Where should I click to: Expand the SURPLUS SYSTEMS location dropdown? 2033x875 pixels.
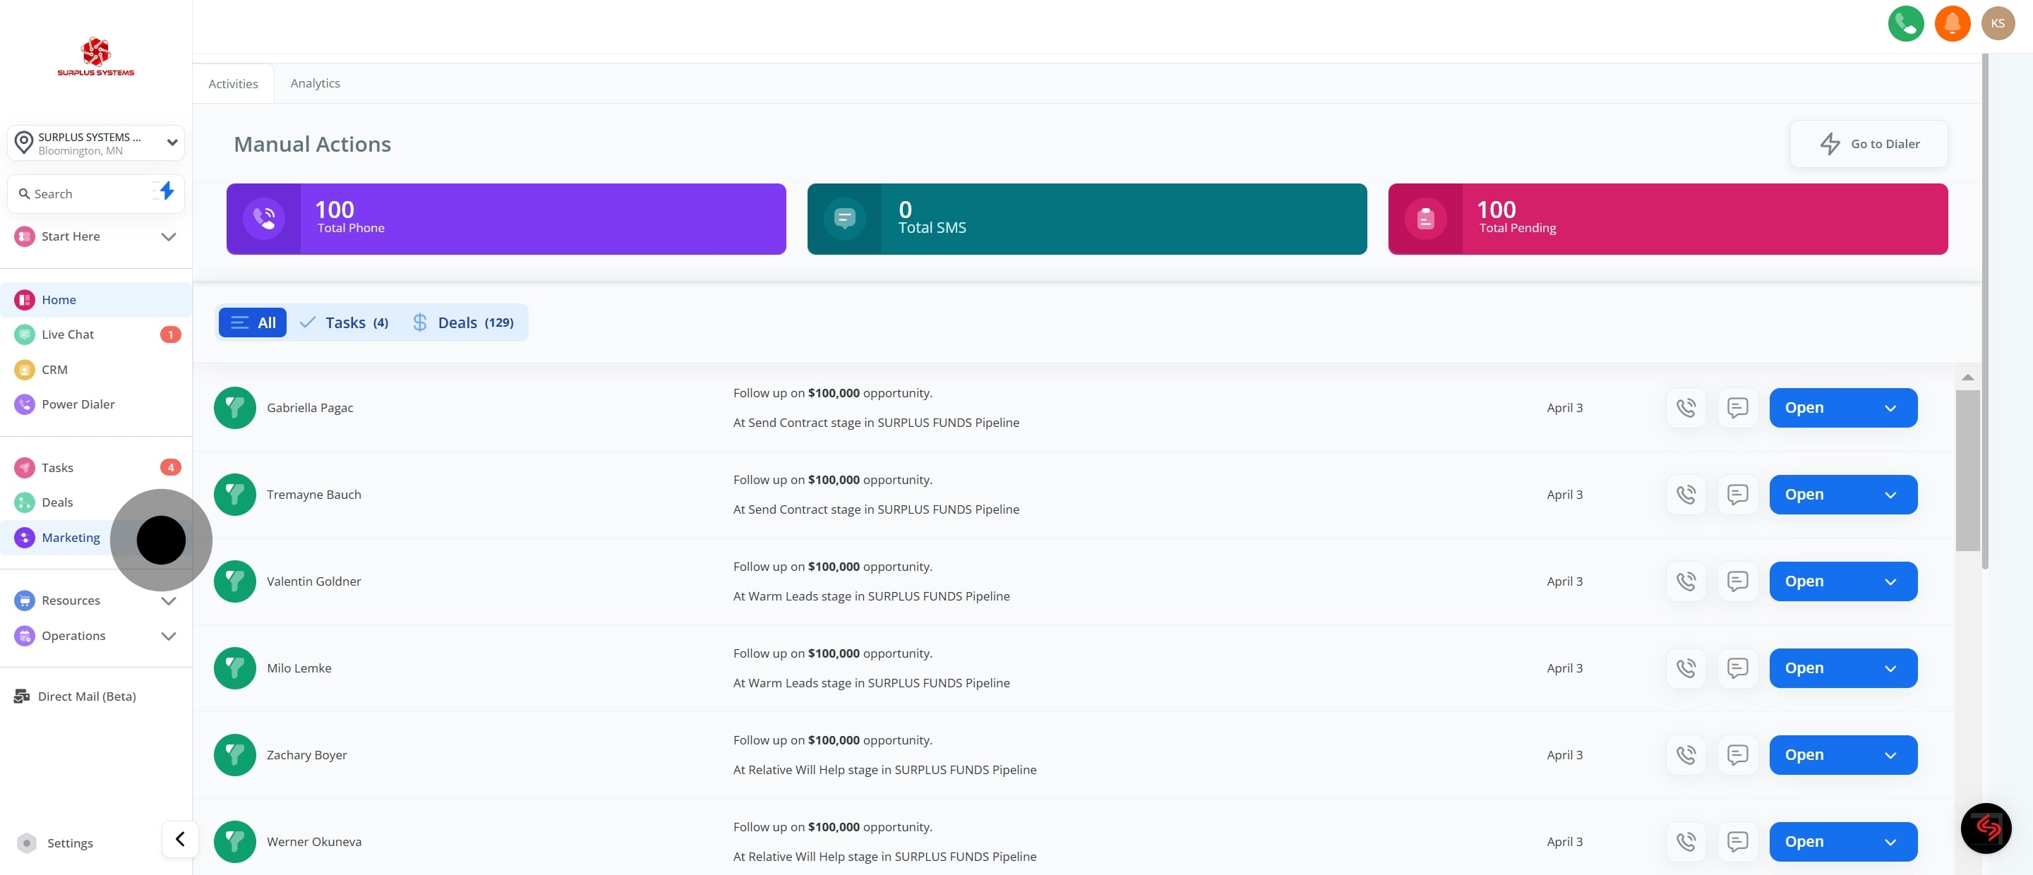(x=95, y=143)
